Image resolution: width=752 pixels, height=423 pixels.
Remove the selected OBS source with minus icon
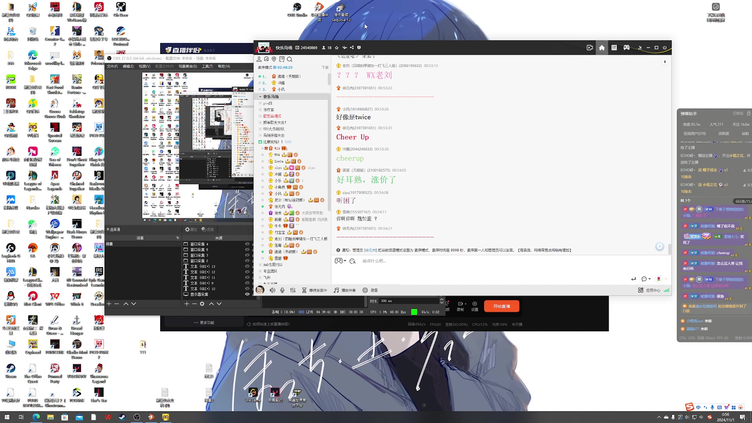[194, 304]
